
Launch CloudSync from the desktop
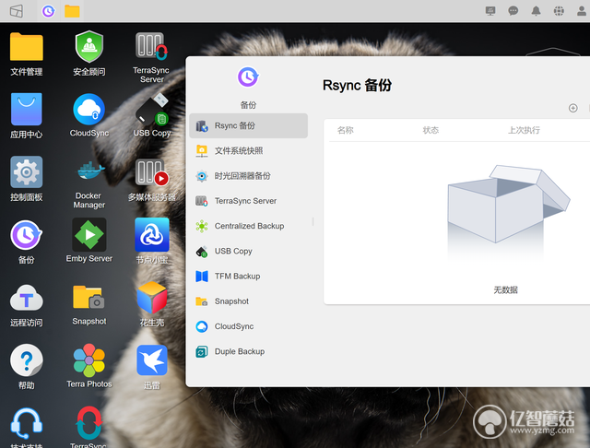point(89,109)
